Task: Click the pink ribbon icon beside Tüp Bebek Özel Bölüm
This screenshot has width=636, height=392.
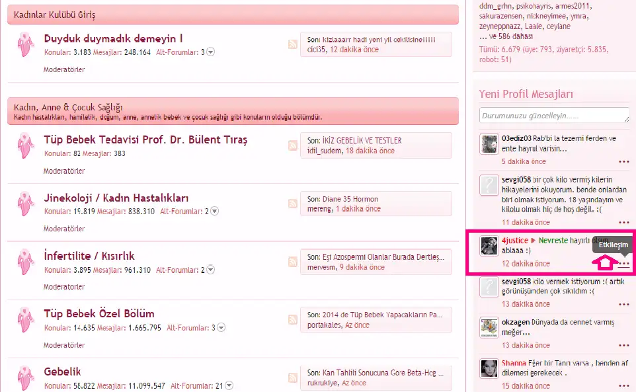Action: (x=25, y=319)
